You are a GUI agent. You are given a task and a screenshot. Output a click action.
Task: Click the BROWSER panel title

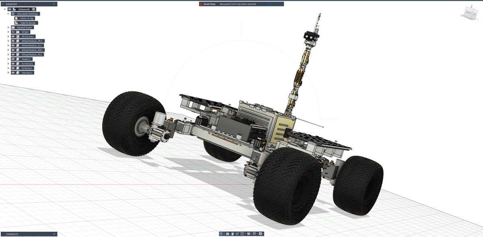point(11,4)
